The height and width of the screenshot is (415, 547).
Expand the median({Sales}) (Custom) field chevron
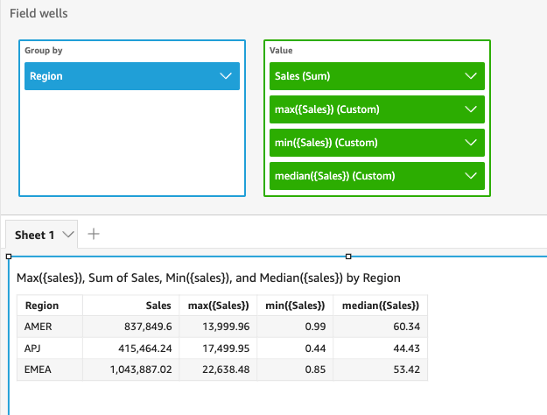471,176
